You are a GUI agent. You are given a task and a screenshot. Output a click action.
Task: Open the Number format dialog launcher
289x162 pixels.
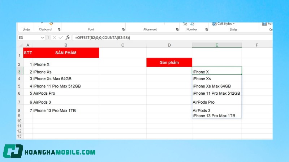(206, 30)
